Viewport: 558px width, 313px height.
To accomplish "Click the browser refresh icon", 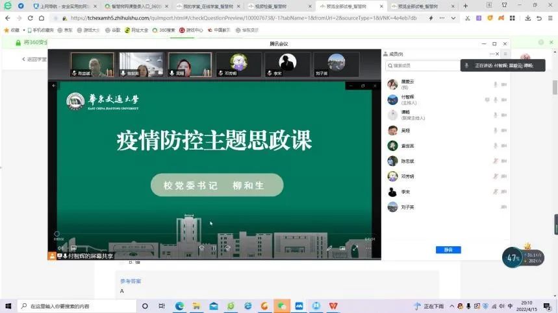I will (x=32, y=18).
